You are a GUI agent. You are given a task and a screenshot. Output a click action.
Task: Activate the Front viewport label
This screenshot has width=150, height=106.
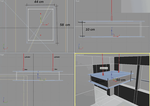(78, 1)
